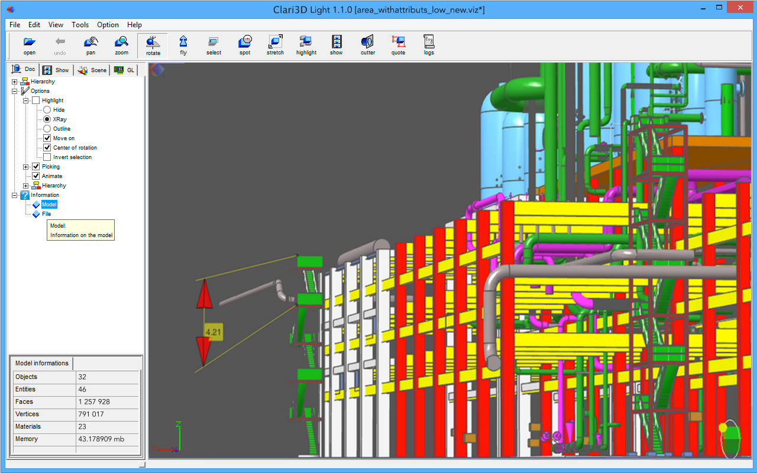Viewport: 757px width, 473px height.
Task: Click the undo toolbar button
Action: (x=60, y=46)
